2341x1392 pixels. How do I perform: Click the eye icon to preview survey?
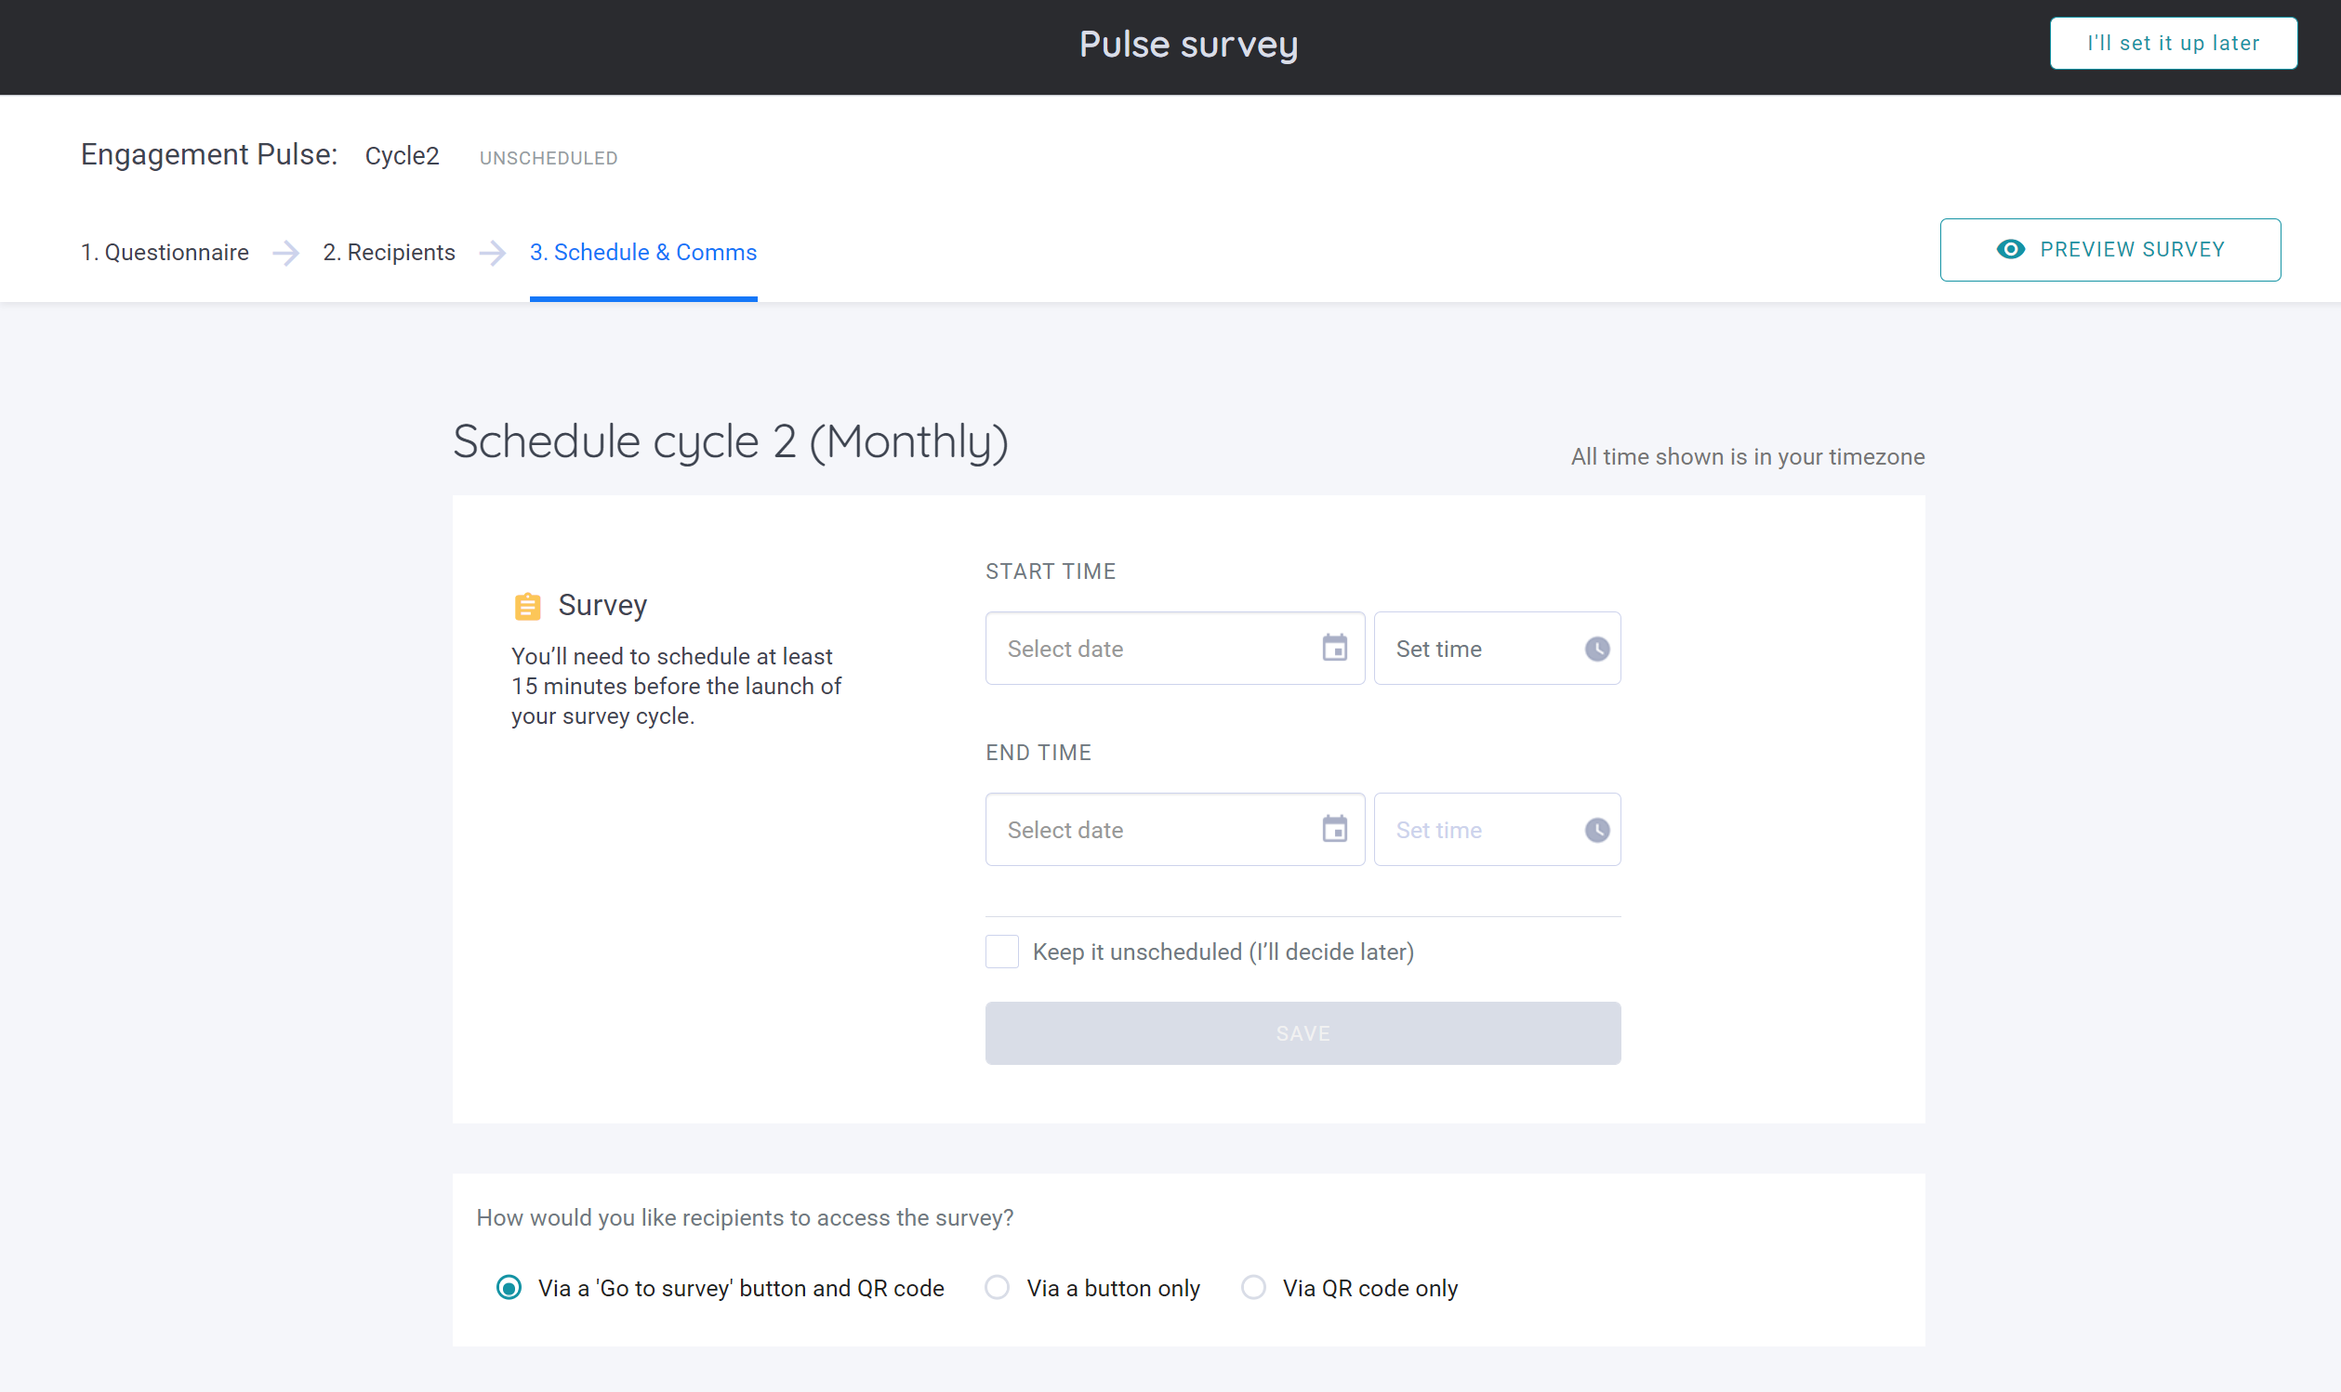coord(2011,249)
